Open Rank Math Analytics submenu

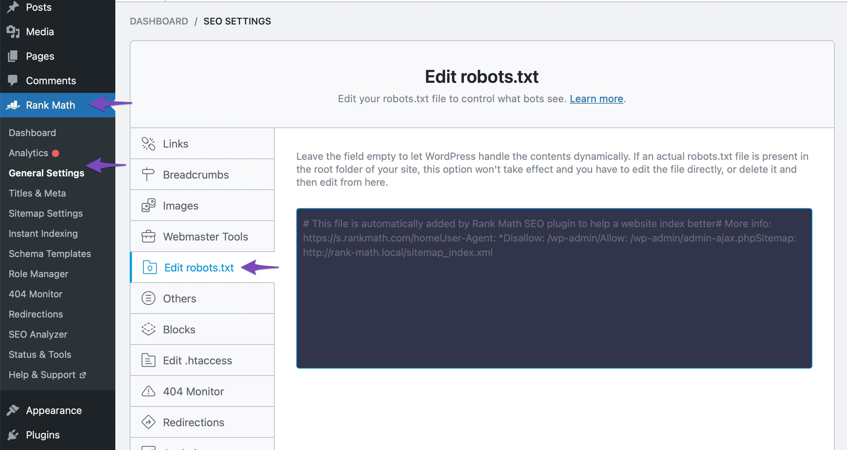tap(28, 153)
